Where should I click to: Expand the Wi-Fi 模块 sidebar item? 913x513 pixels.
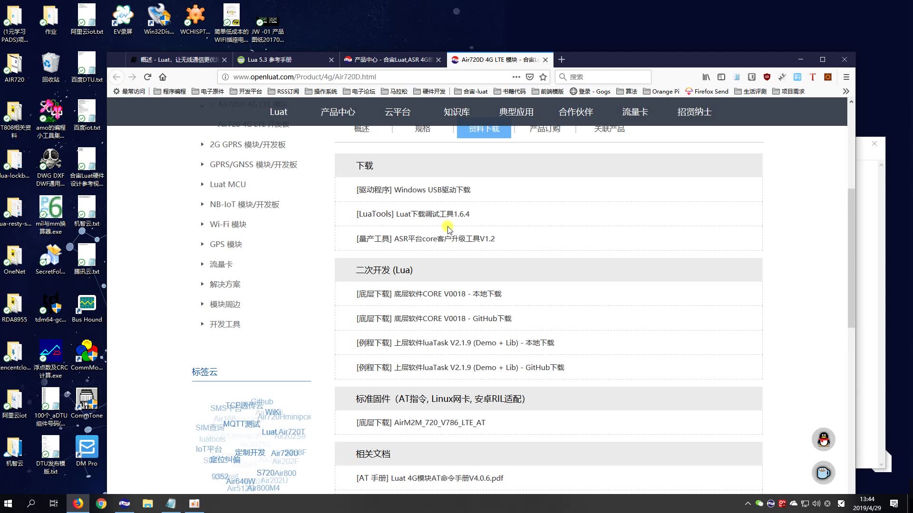(228, 224)
